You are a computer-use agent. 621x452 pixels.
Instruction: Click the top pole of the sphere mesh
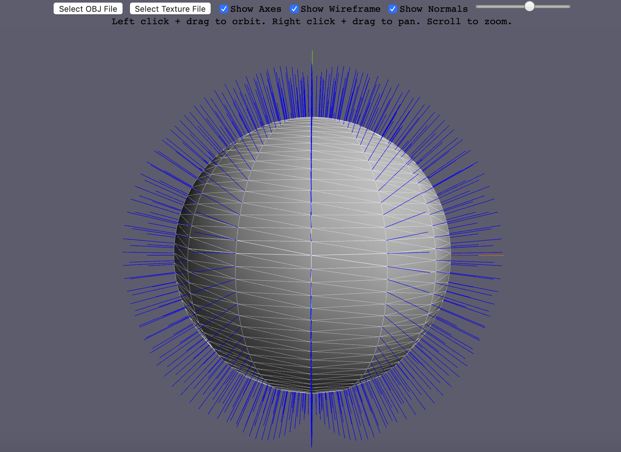pyautogui.click(x=312, y=118)
